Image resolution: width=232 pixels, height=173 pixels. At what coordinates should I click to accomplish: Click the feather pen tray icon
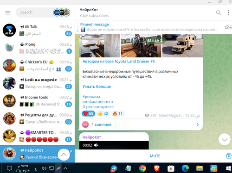pos(58,168)
